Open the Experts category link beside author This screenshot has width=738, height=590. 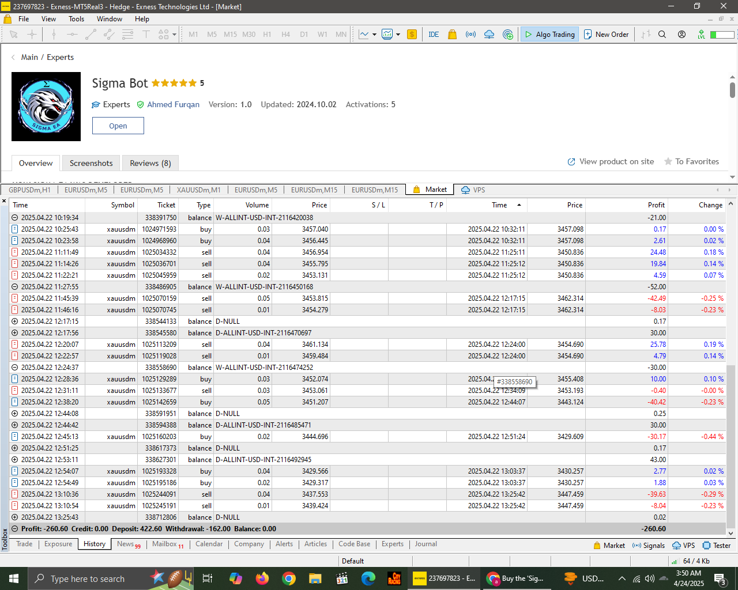[111, 105]
